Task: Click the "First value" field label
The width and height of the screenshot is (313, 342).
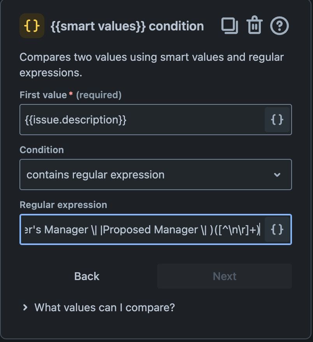Action: pos(43,95)
